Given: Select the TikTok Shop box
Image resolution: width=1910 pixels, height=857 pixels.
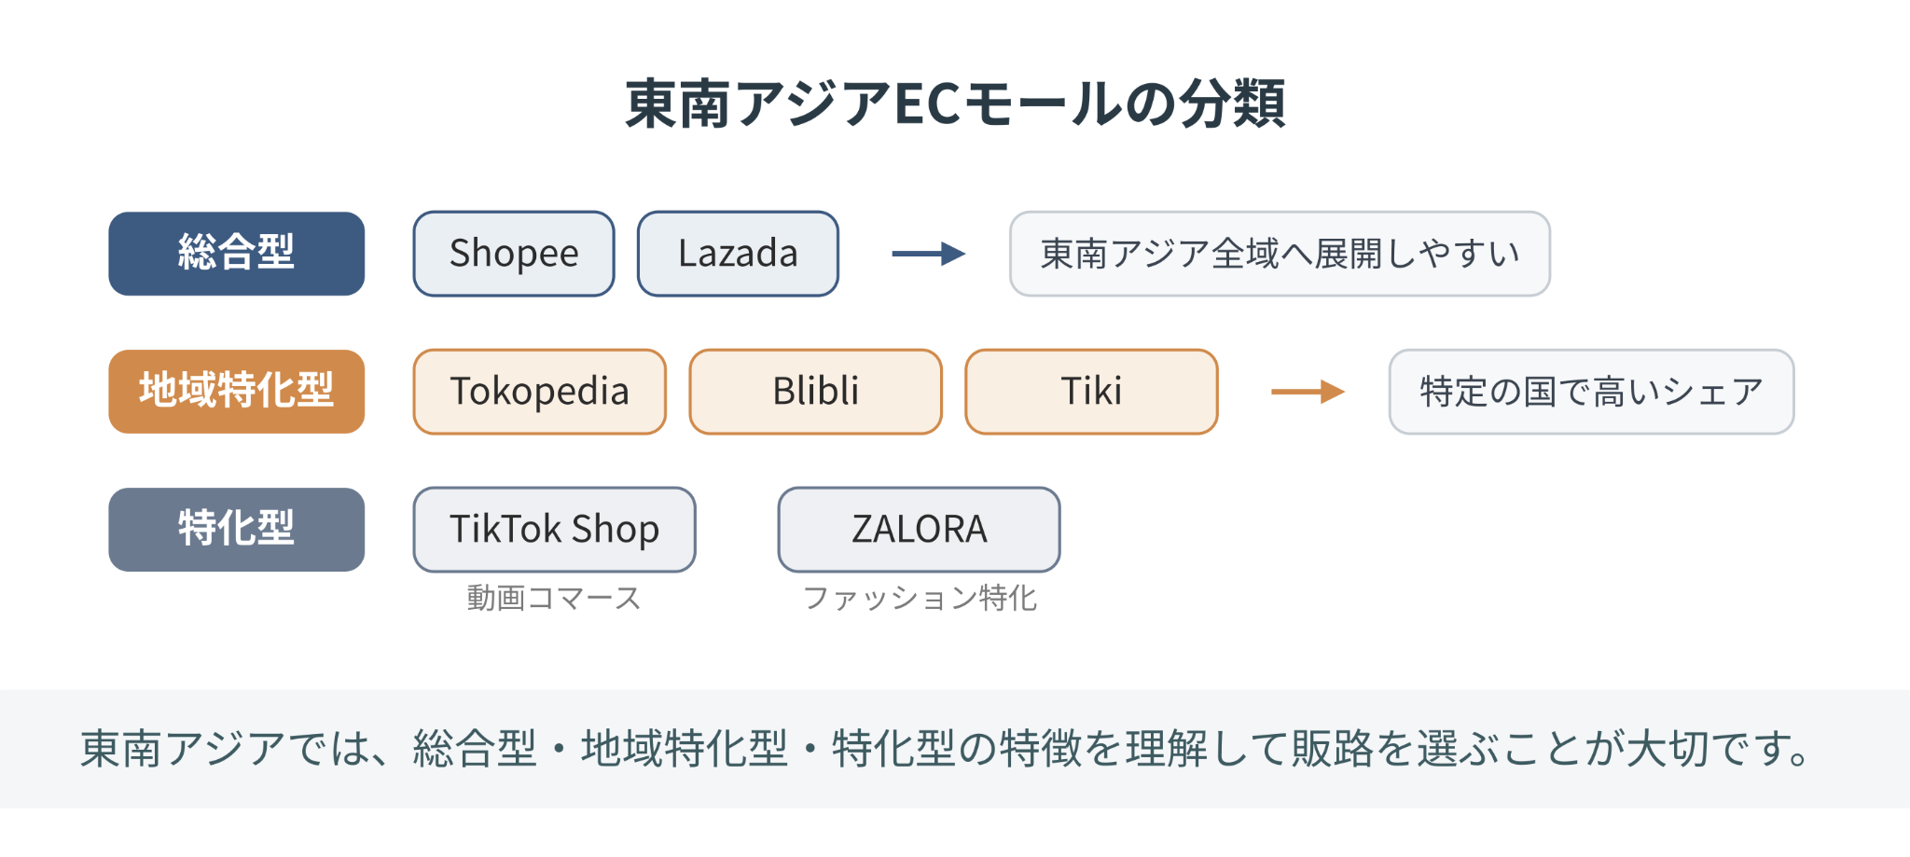Looking at the screenshot, I should pyautogui.click(x=555, y=530).
